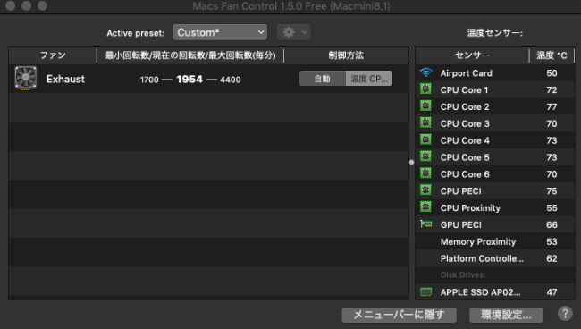Click the 制御方法 column header

click(x=346, y=55)
